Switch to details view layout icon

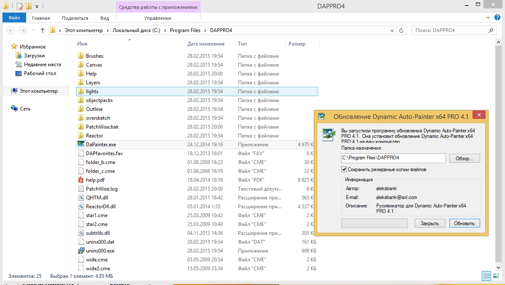click(x=486, y=276)
